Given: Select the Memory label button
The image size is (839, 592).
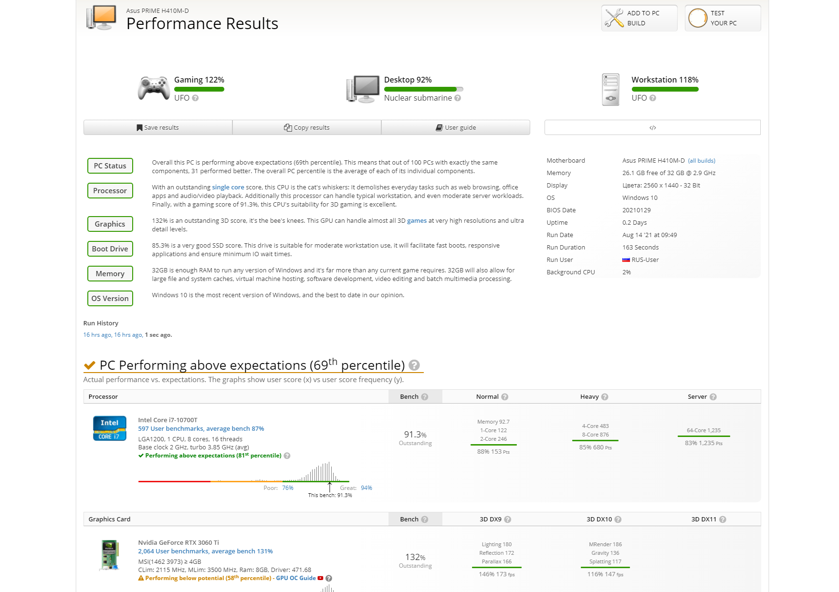Looking at the screenshot, I should click(x=110, y=274).
